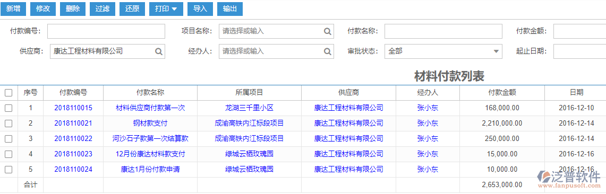
Task: Check the box for row 2018110015
Action: [x=8, y=108]
